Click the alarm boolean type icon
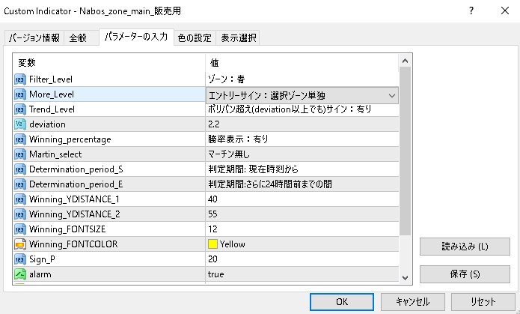This screenshot has height=314, width=520. [x=20, y=274]
